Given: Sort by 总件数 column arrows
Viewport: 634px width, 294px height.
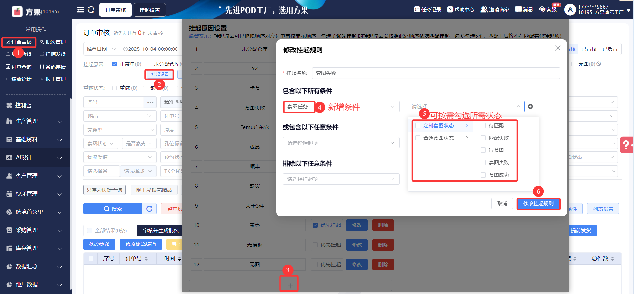Looking at the screenshot, I should [x=612, y=259].
